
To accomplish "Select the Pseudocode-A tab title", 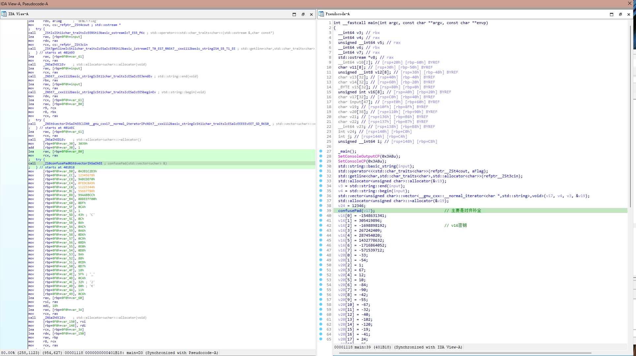I will [x=337, y=14].
